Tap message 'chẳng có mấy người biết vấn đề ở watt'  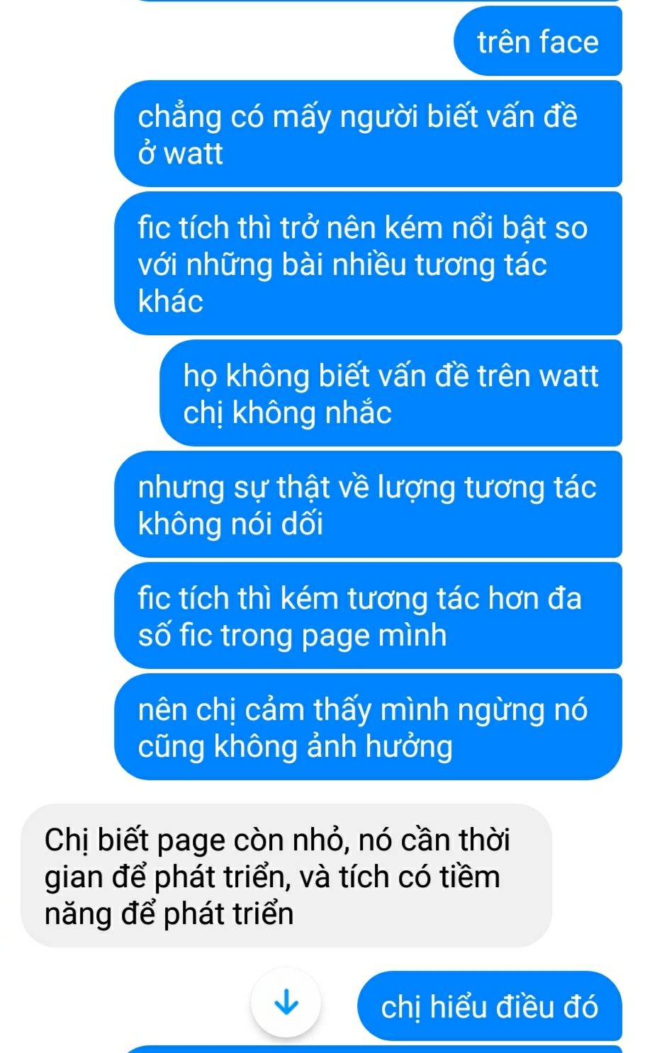[x=368, y=134]
